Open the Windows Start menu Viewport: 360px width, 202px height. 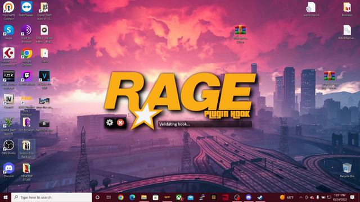6,197
